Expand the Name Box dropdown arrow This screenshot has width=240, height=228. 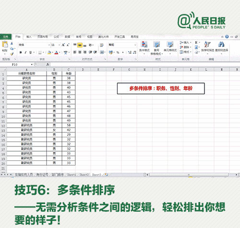click(32, 64)
